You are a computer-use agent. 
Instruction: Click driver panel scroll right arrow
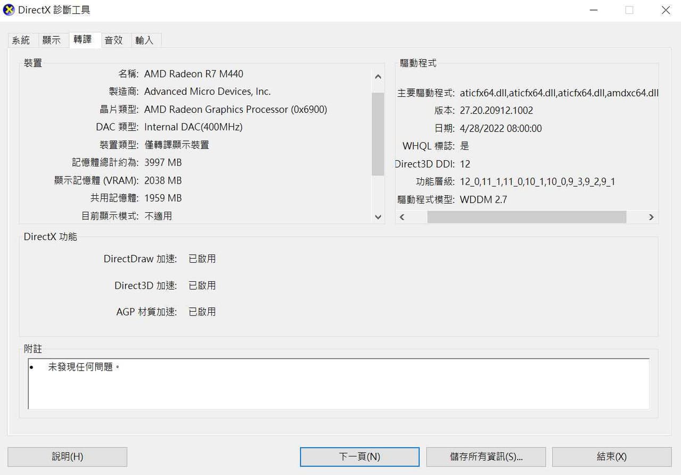tap(651, 217)
